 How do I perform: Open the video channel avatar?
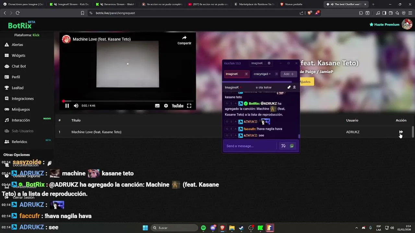point(66,39)
